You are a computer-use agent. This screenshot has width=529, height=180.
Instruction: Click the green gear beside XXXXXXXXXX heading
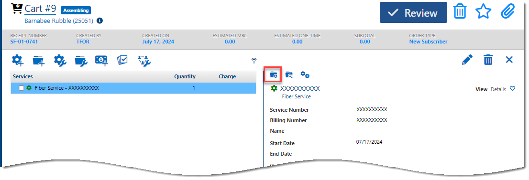(274, 88)
